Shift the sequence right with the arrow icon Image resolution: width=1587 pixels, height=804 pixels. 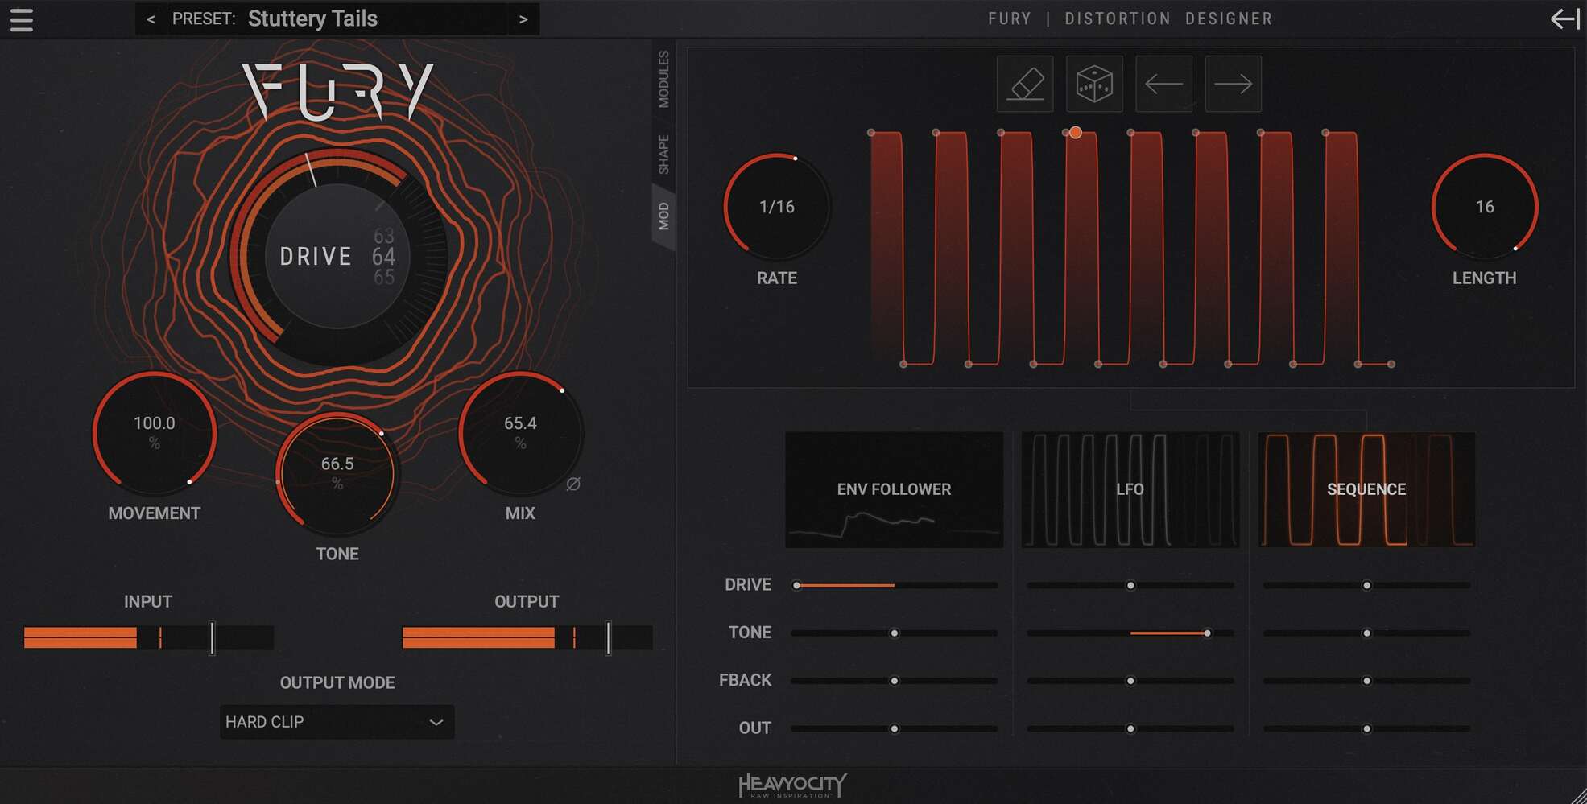click(1232, 84)
